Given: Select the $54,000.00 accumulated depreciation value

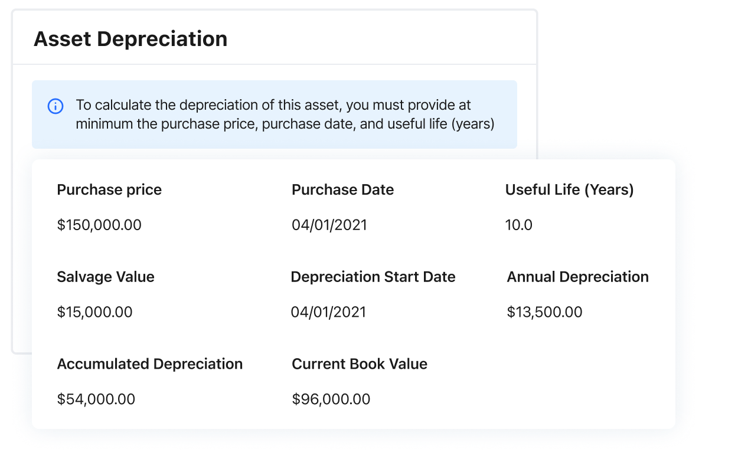Looking at the screenshot, I should 96,399.
